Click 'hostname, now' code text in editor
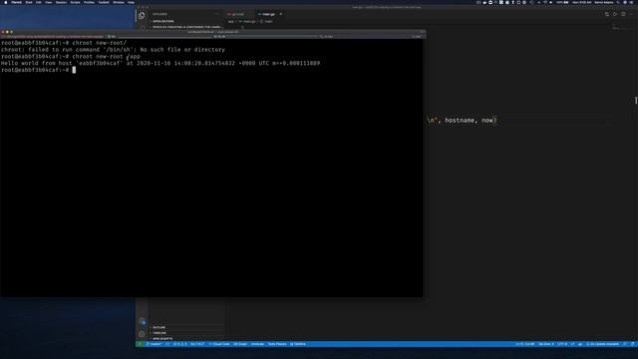638x359 pixels. tap(470, 120)
